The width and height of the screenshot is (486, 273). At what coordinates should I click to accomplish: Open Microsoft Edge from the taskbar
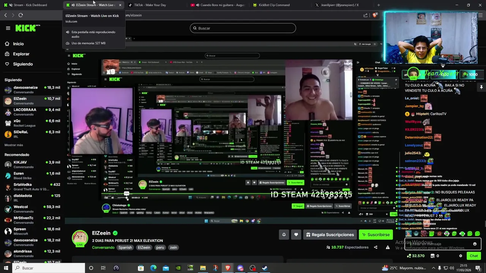point(153,268)
